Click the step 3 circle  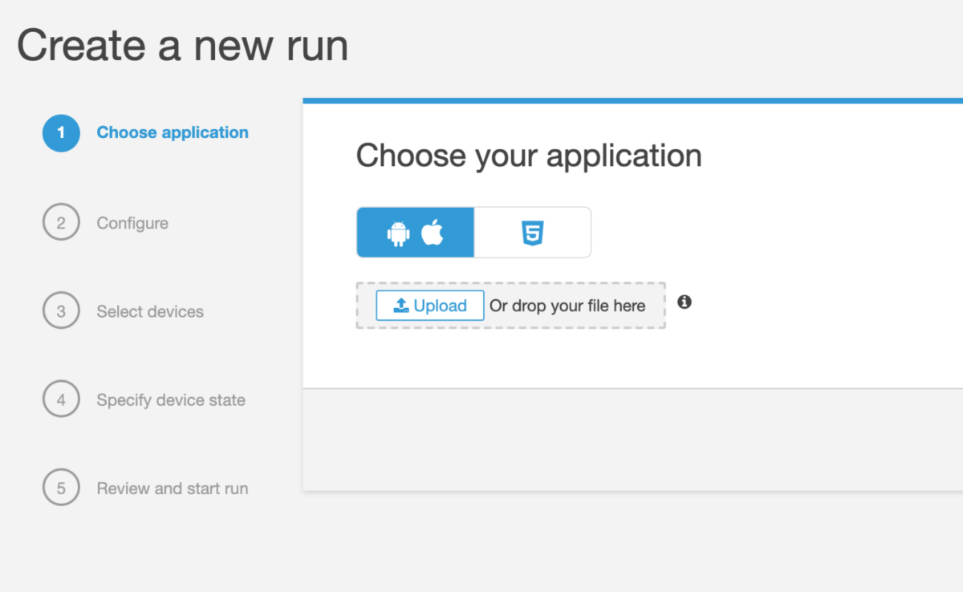[x=61, y=310]
